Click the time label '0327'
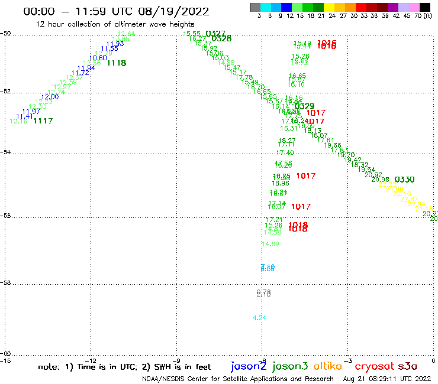The height and width of the screenshot is (384, 438). click(215, 34)
